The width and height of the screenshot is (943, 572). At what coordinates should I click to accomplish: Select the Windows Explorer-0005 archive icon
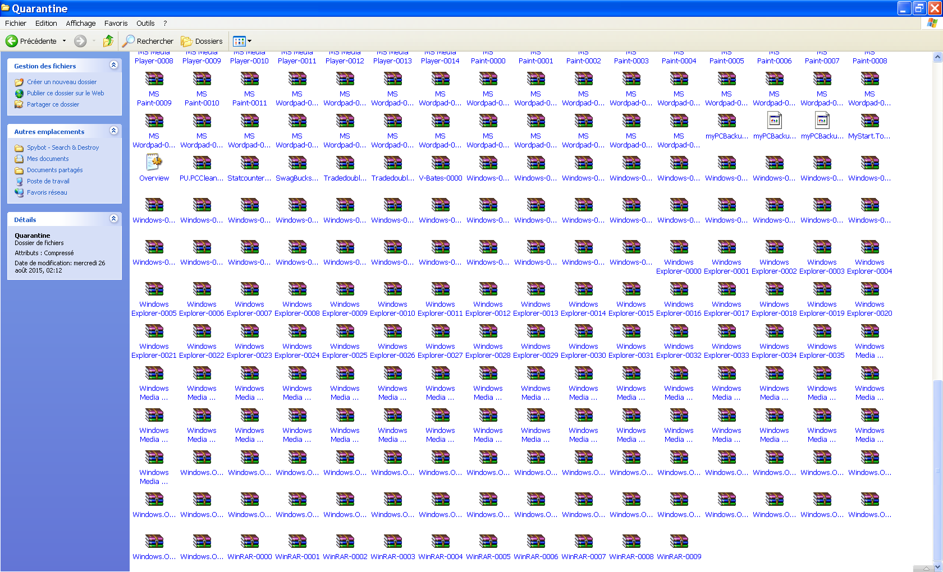pyautogui.click(x=154, y=289)
